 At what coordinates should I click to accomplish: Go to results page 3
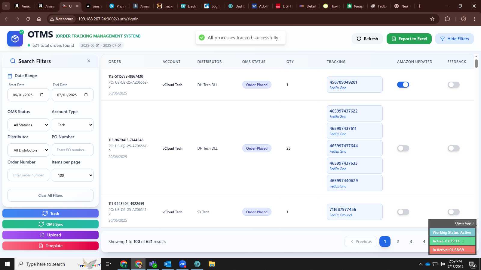click(411, 241)
